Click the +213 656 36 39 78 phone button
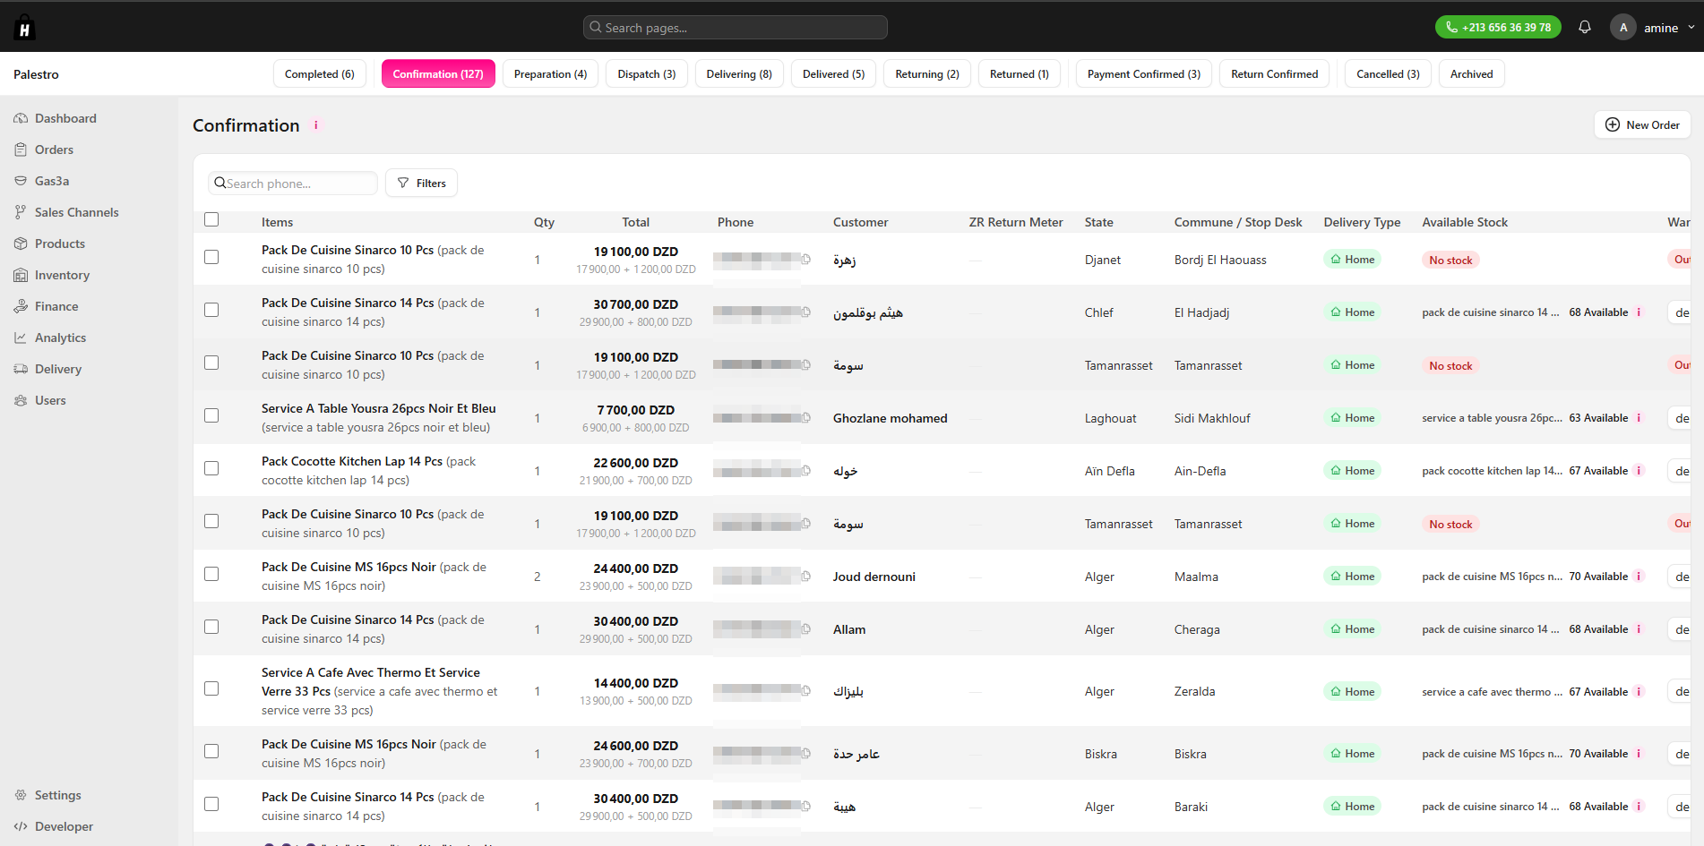 [1498, 28]
